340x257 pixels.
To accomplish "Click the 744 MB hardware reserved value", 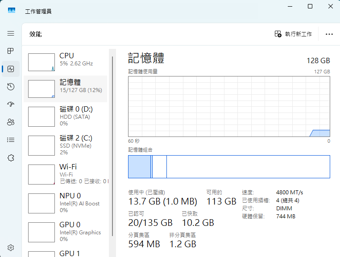I will coord(286,217).
